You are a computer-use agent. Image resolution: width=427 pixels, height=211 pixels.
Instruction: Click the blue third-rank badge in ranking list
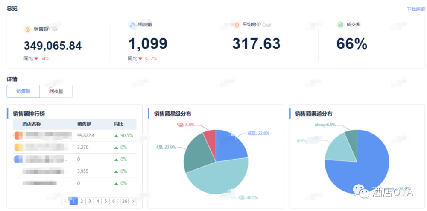click(18, 159)
